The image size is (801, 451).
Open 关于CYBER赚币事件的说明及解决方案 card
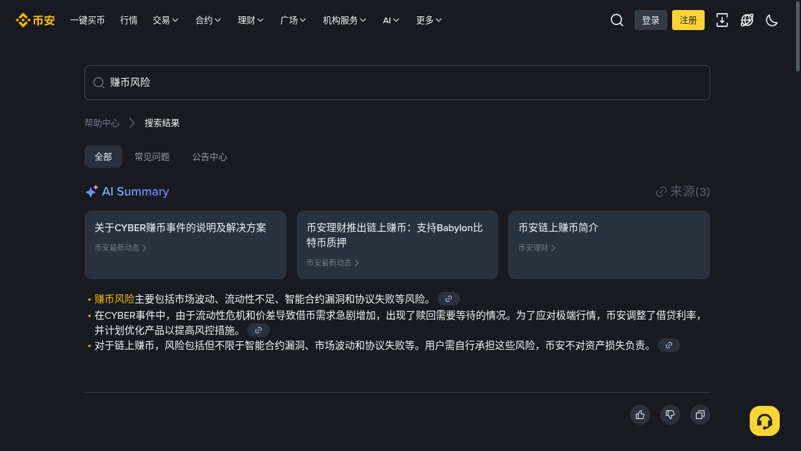[x=185, y=245]
